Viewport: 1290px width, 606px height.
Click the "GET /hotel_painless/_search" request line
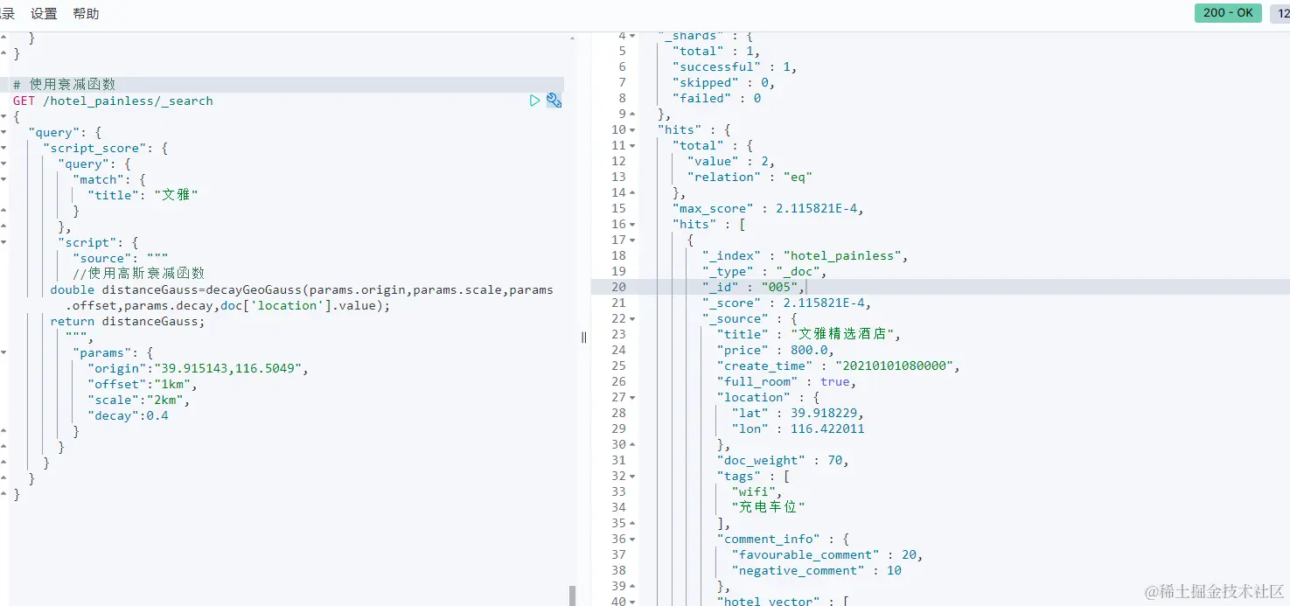click(113, 101)
